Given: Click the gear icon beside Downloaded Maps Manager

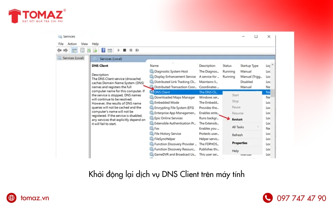Looking at the screenshot, I should 151,97.
